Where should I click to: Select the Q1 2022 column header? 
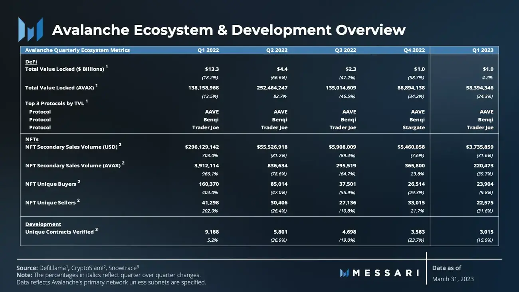click(x=208, y=50)
